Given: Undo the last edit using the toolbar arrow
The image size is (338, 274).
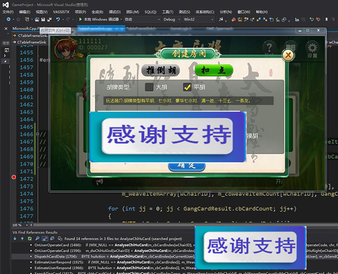Looking at the screenshot, I should coord(58,20).
